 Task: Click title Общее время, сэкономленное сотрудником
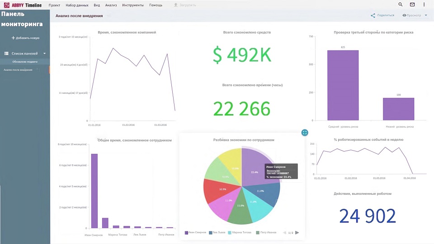coord(135,140)
